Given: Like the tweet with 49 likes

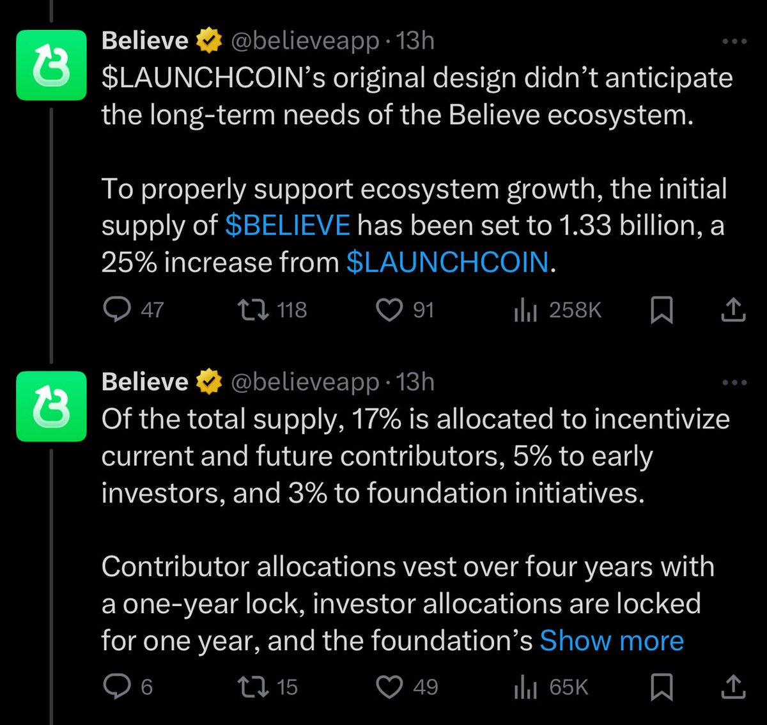Looking at the screenshot, I should pyautogui.click(x=389, y=687).
